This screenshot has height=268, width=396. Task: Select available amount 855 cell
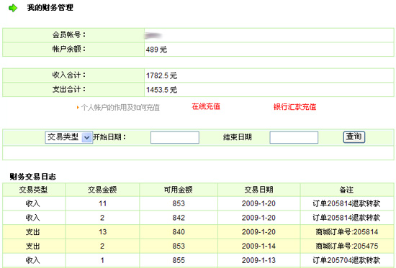click(x=179, y=260)
